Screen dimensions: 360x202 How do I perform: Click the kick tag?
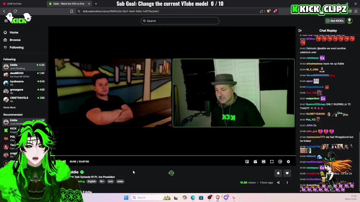point(111,182)
